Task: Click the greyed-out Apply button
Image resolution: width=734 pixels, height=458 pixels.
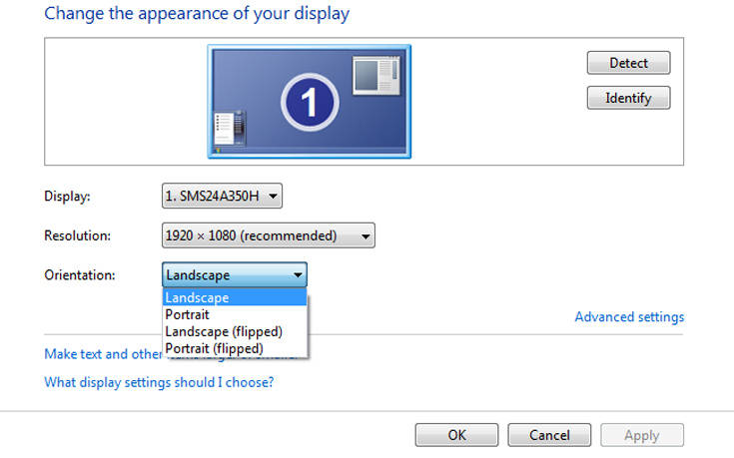Action: pos(642,435)
